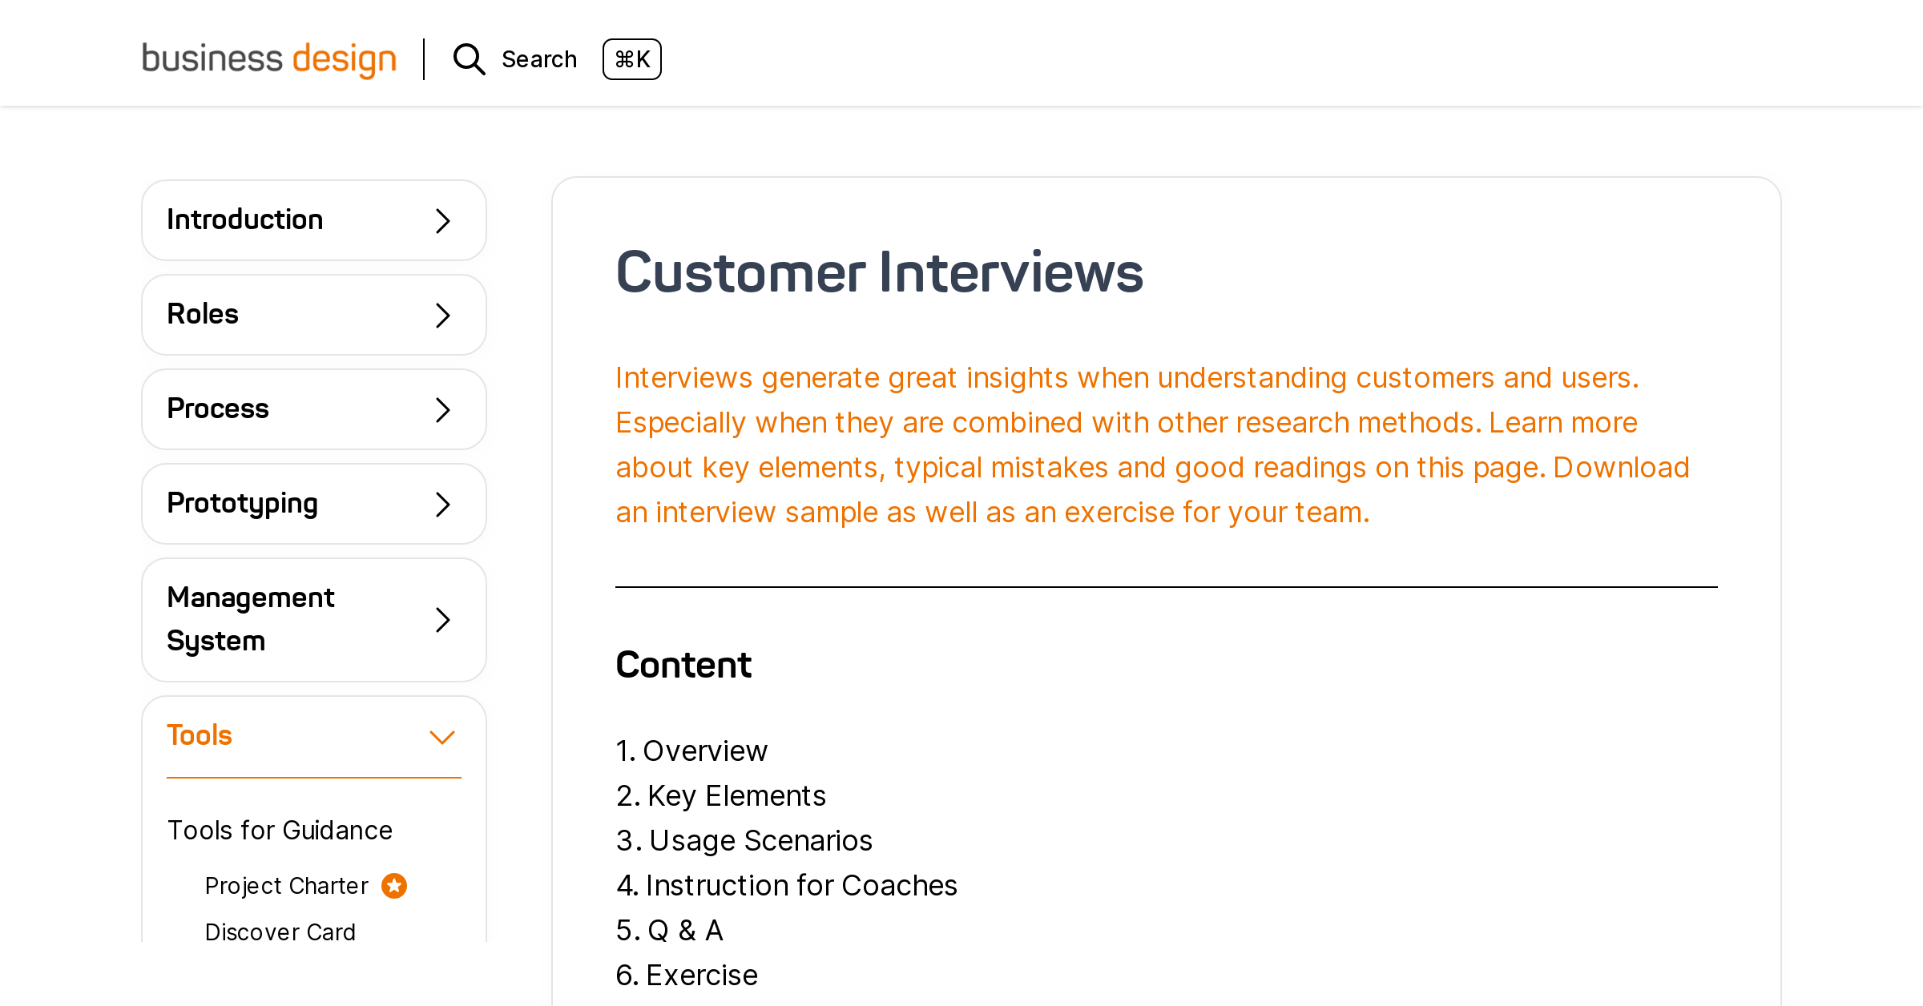Click the chevron beside Roles

click(x=442, y=316)
